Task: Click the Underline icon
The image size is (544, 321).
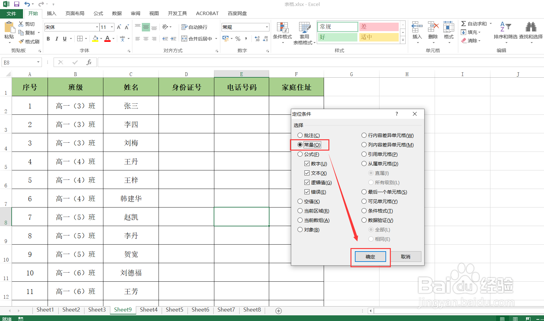Action: click(65, 39)
